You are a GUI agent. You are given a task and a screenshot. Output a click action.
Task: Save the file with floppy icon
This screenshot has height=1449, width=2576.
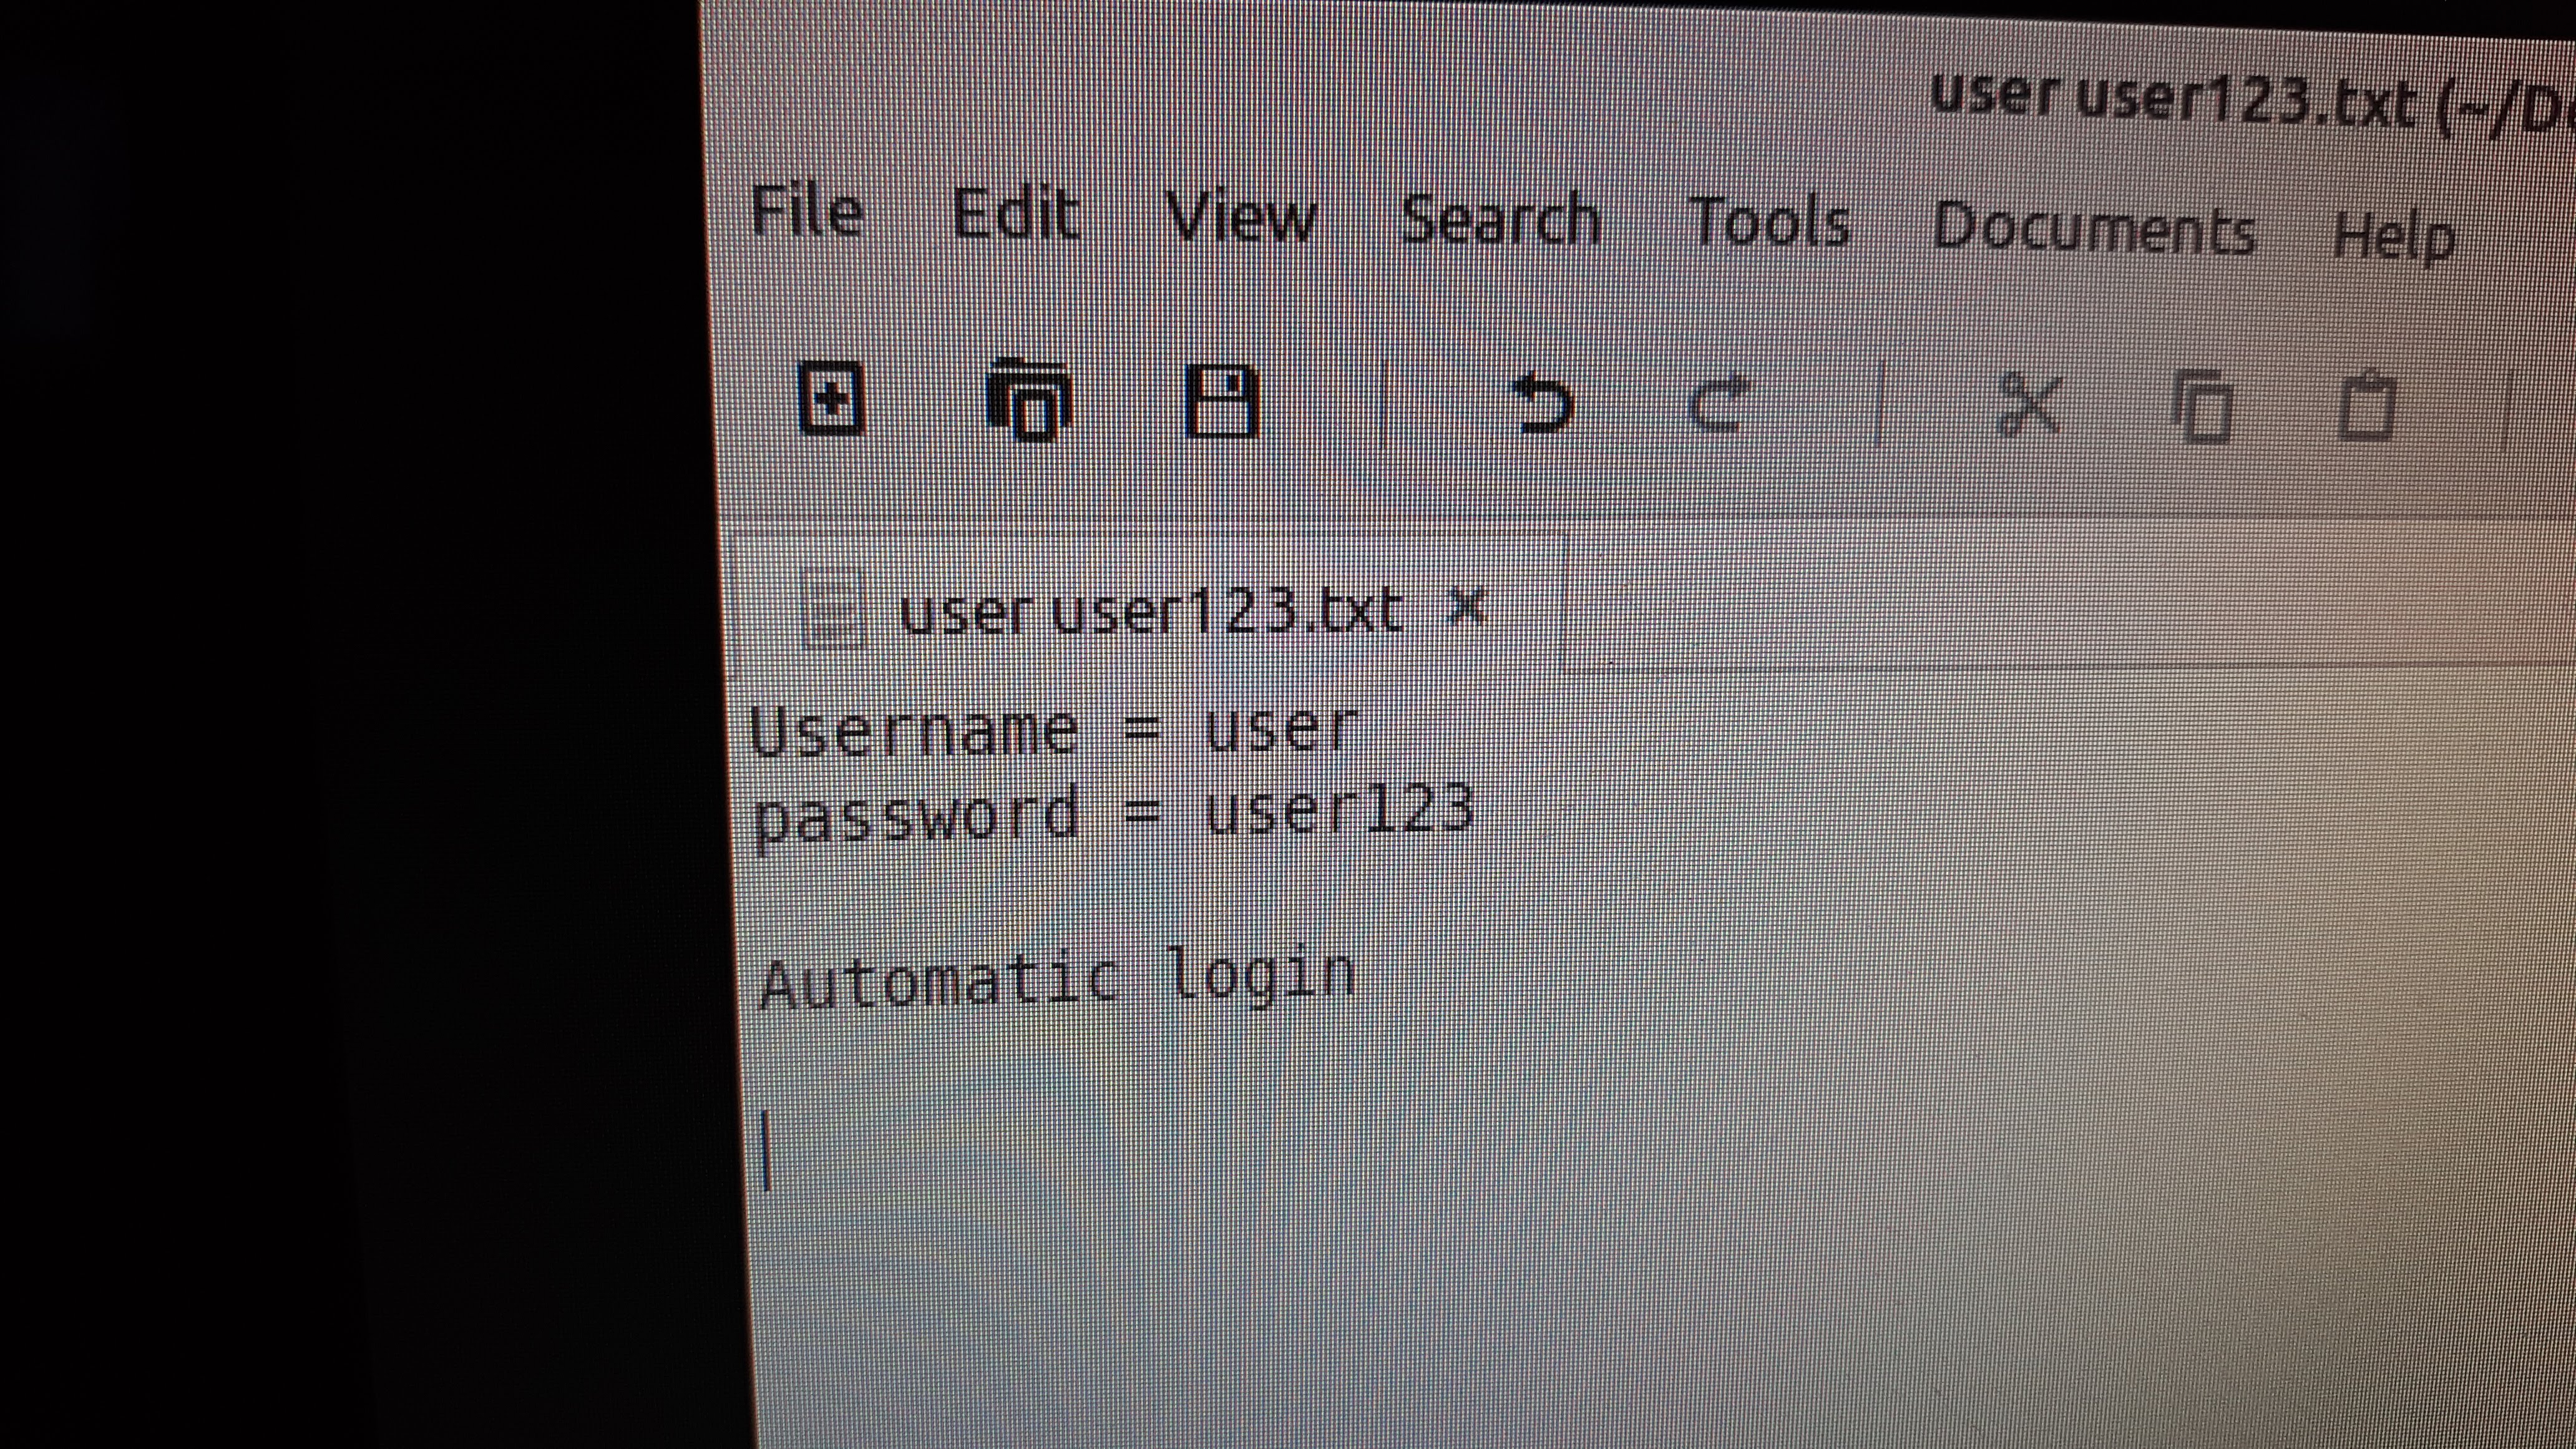tap(1221, 402)
